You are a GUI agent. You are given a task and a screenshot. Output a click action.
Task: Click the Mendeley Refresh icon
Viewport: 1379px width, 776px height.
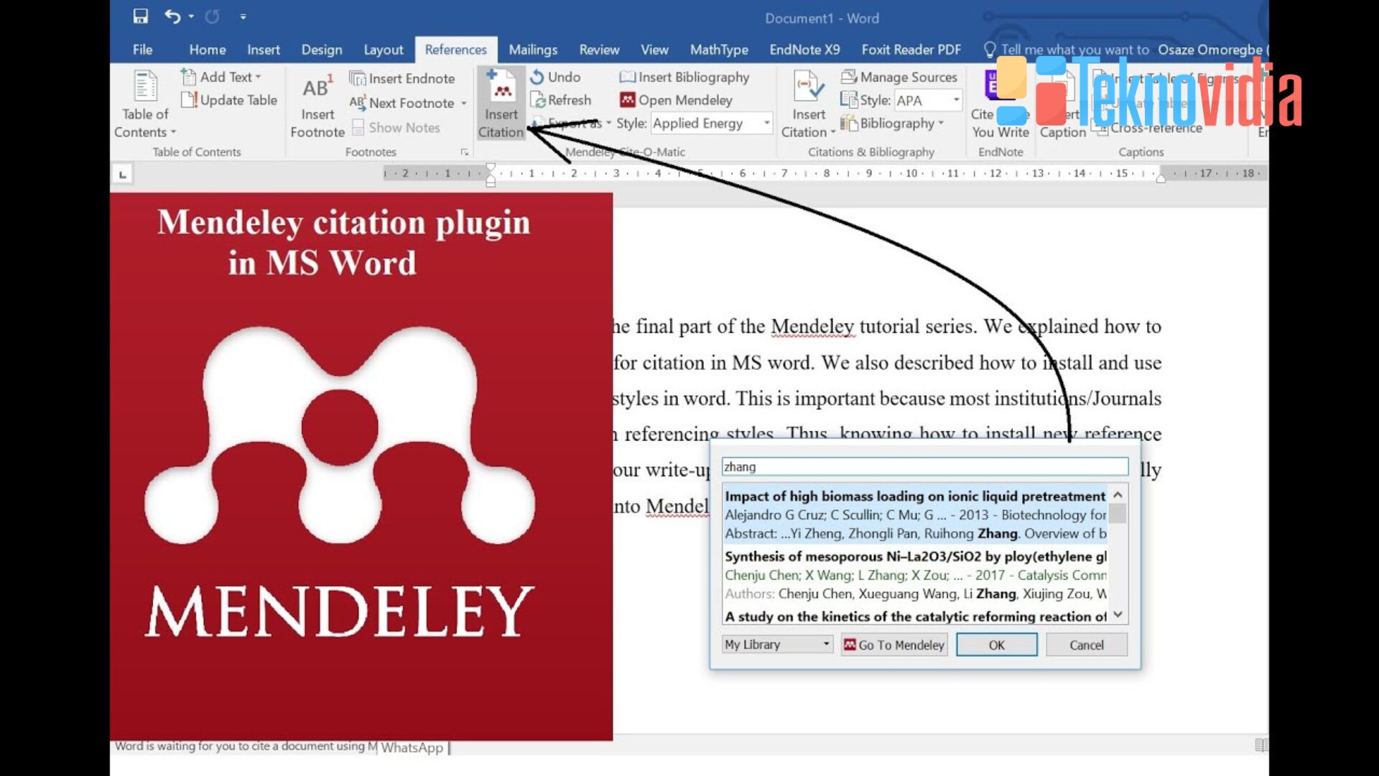point(538,101)
